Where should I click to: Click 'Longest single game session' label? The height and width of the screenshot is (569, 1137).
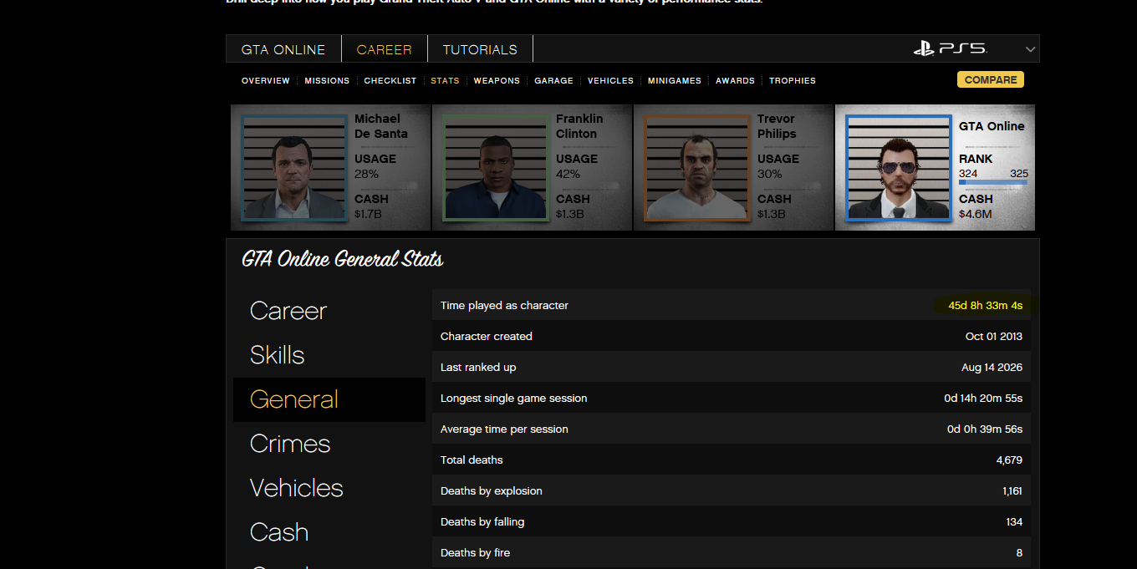(x=514, y=399)
